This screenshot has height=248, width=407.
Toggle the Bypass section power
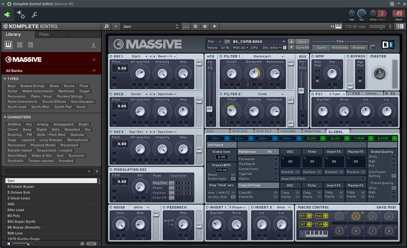point(348,56)
